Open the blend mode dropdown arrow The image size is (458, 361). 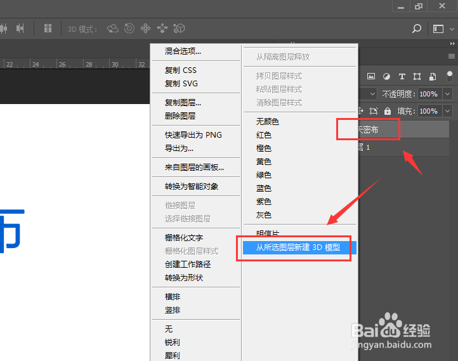(x=372, y=94)
